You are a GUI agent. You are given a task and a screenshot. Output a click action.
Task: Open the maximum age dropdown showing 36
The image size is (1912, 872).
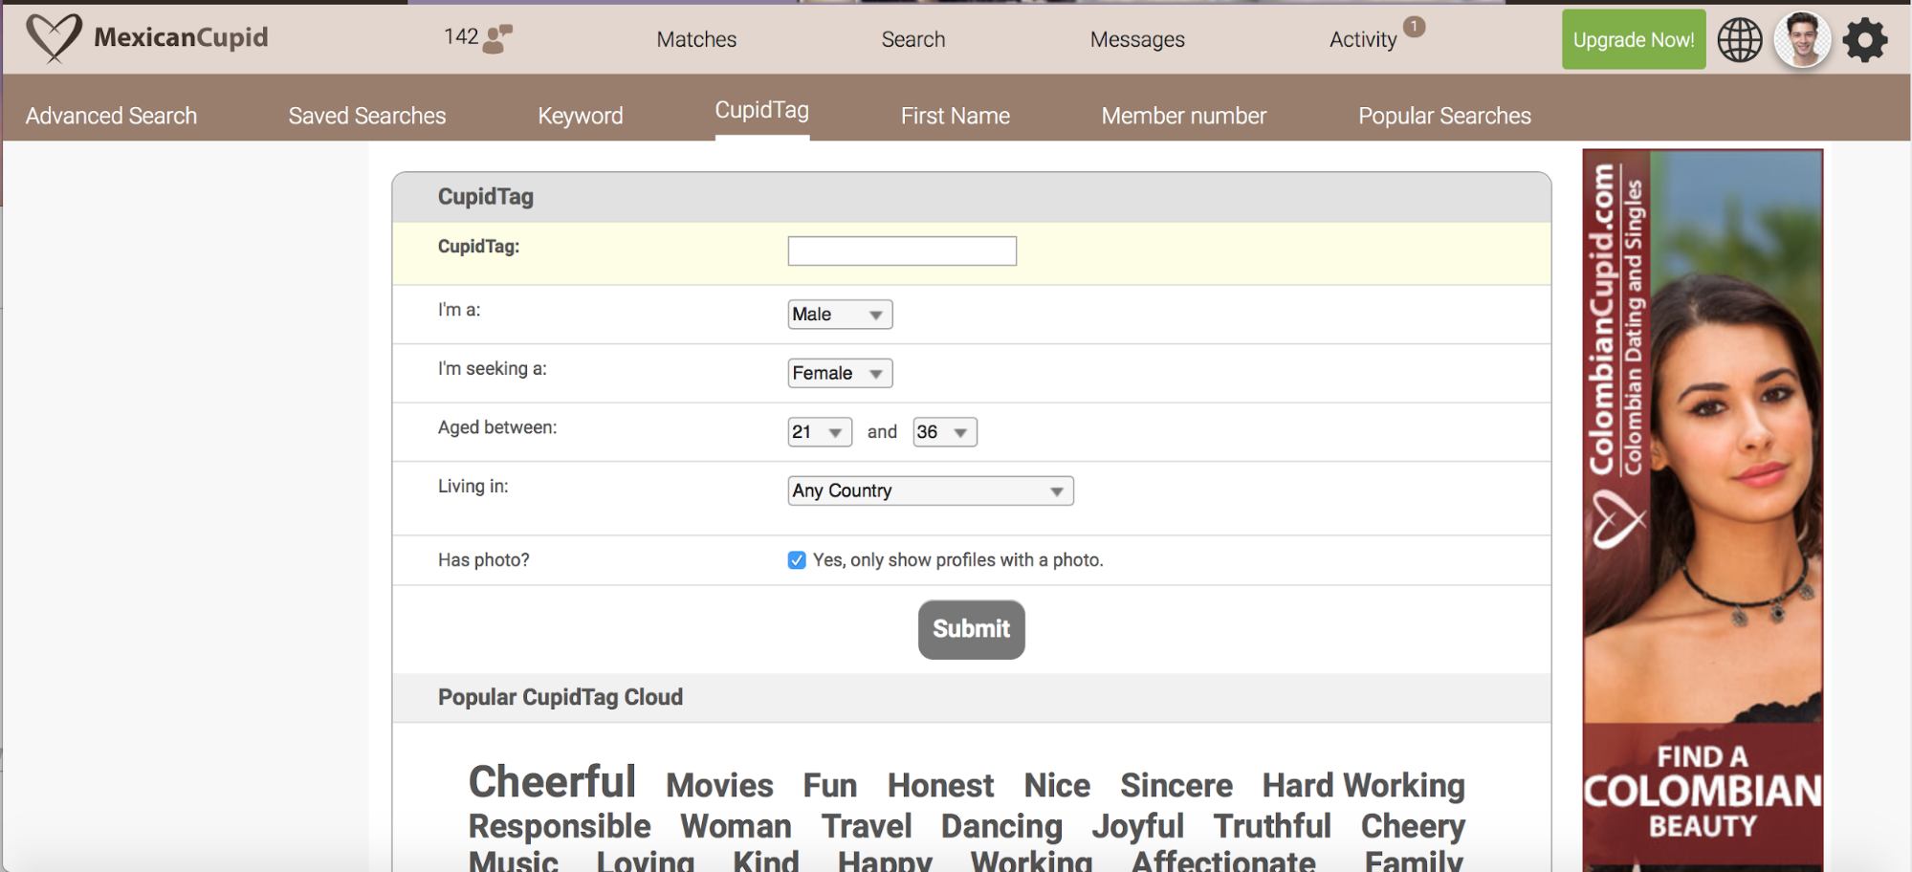tap(945, 432)
